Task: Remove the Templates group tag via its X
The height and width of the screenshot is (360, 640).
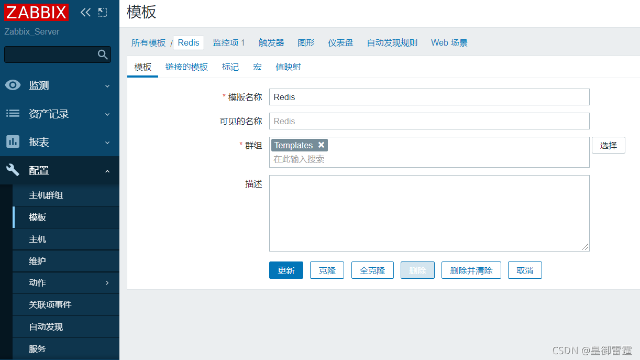Action: [x=321, y=145]
